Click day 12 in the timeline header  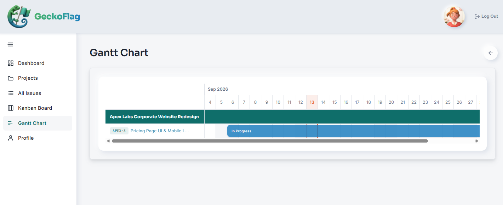[301, 102]
